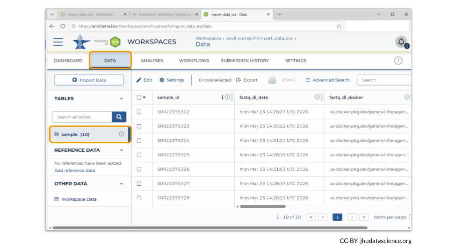Screen dimensions: 449x252
Task: Click the browser address bar URL
Action: pyautogui.click(x=145, y=26)
